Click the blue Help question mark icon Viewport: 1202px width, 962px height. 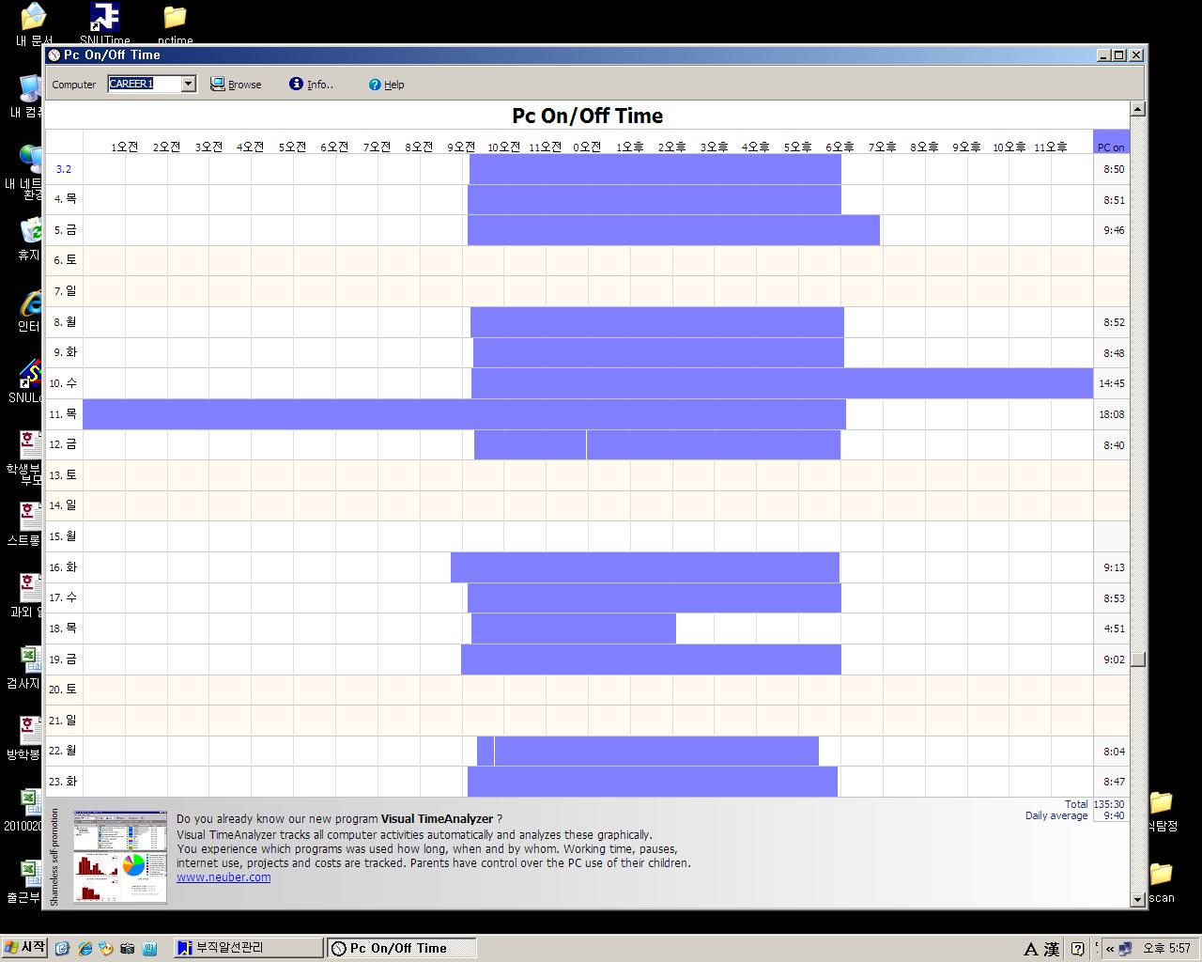[x=375, y=85]
